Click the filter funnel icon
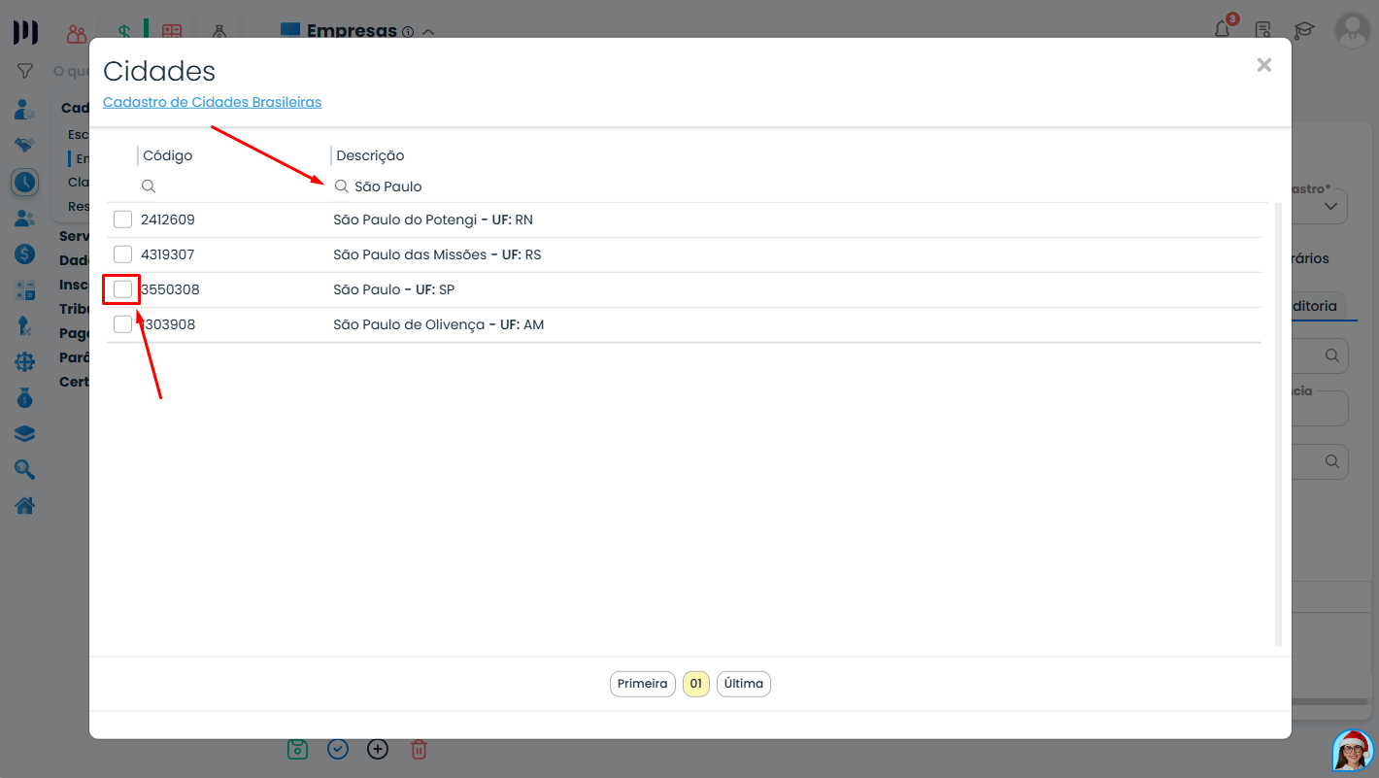 click(25, 71)
